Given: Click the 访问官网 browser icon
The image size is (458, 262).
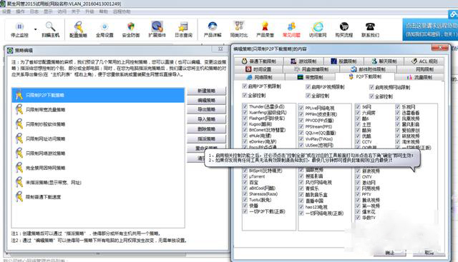Looking at the screenshot, I should (318, 27).
